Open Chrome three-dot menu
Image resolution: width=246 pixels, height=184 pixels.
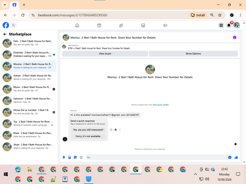click(x=241, y=15)
